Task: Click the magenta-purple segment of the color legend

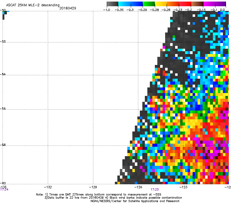Action: coord(215,4)
